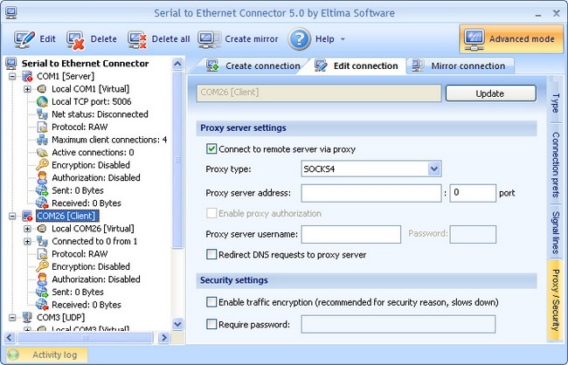Collapse the COM26 [Client] tree node

12,217
